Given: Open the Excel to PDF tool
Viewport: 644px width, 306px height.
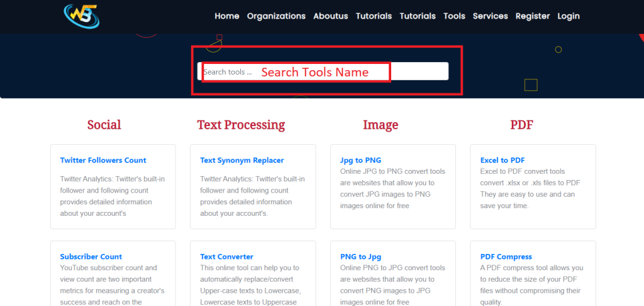Looking at the screenshot, I should click(x=502, y=160).
